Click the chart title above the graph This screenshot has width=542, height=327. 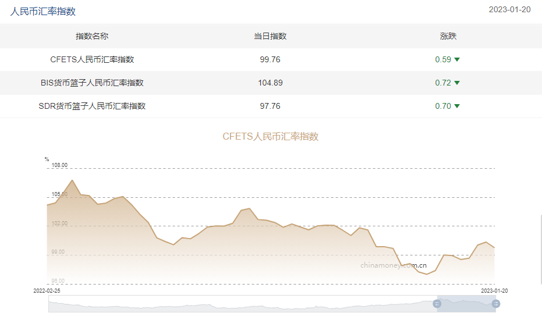[271, 137]
